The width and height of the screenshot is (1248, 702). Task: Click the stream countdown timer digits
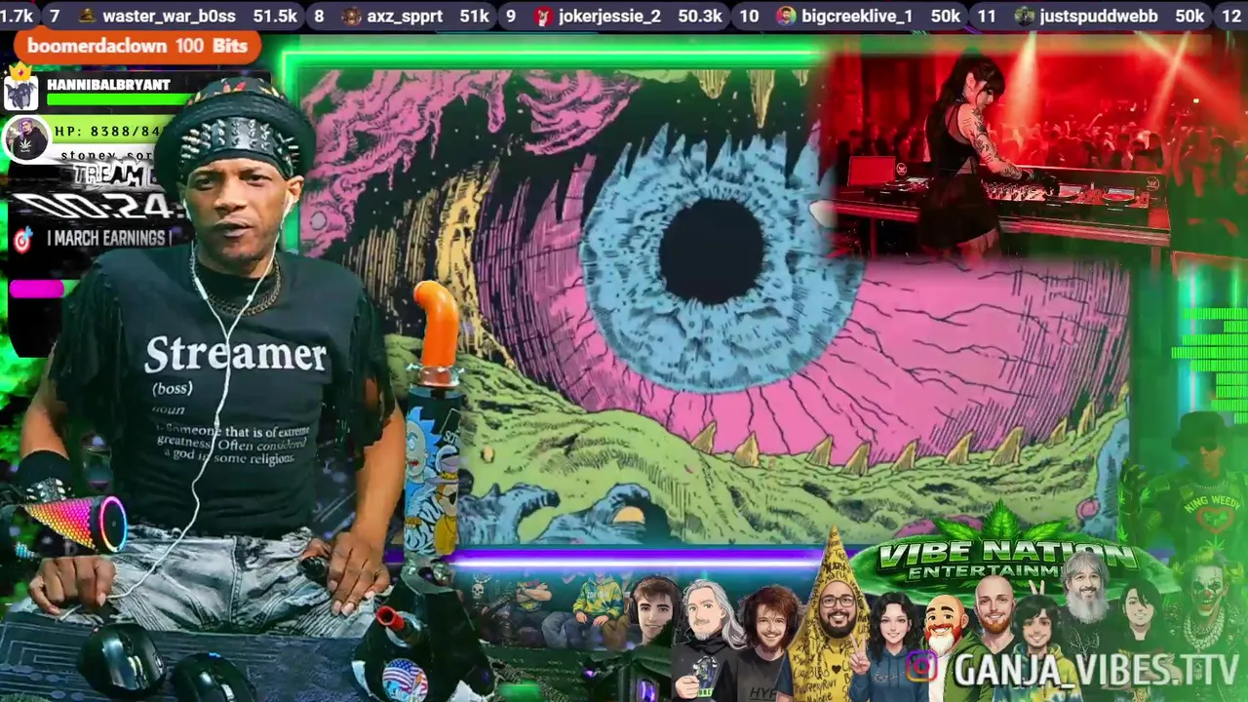(100, 206)
